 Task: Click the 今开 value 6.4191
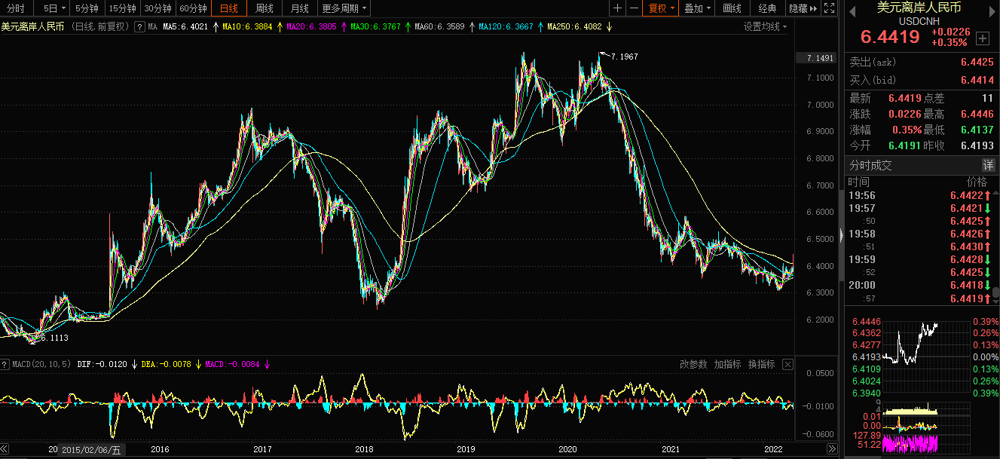[905, 145]
